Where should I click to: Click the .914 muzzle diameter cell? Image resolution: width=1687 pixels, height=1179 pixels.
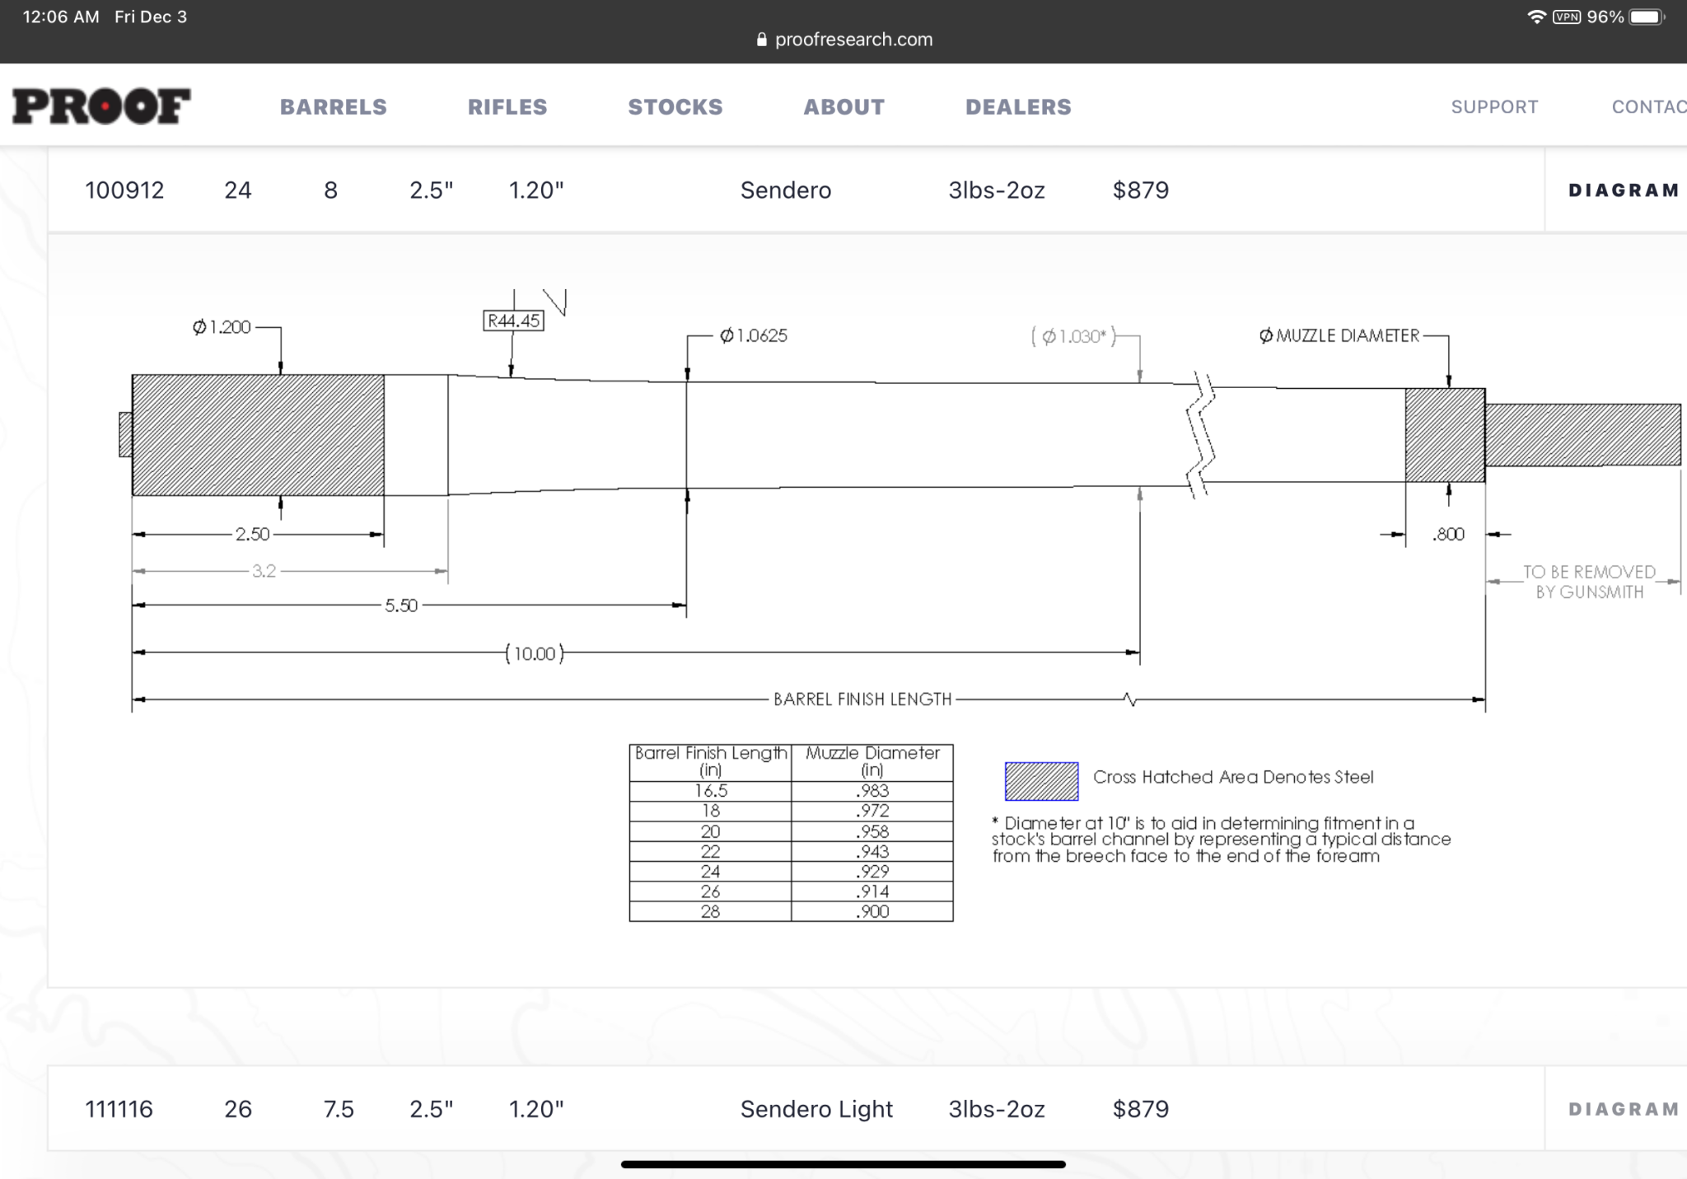pos(872,891)
